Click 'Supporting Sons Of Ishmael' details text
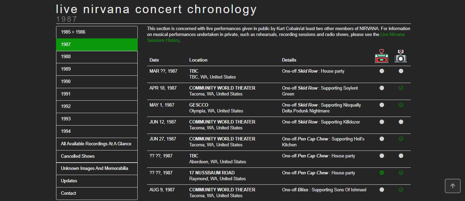The width and height of the screenshot is (465, 201). click(339, 190)
